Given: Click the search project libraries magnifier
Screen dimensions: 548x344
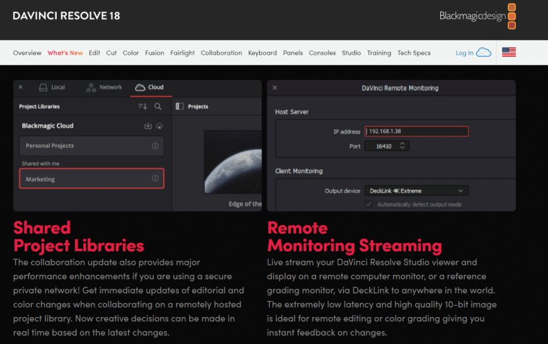Looking at the screenshot, I should tap(158, 106).
